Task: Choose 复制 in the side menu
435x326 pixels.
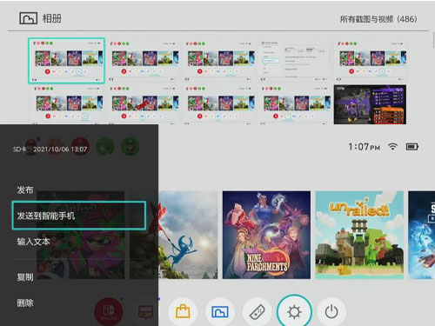Action: [x=25, y=277]
